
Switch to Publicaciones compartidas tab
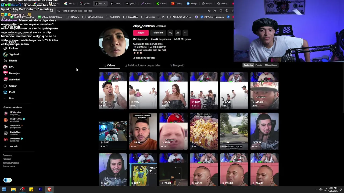(142, 65)
